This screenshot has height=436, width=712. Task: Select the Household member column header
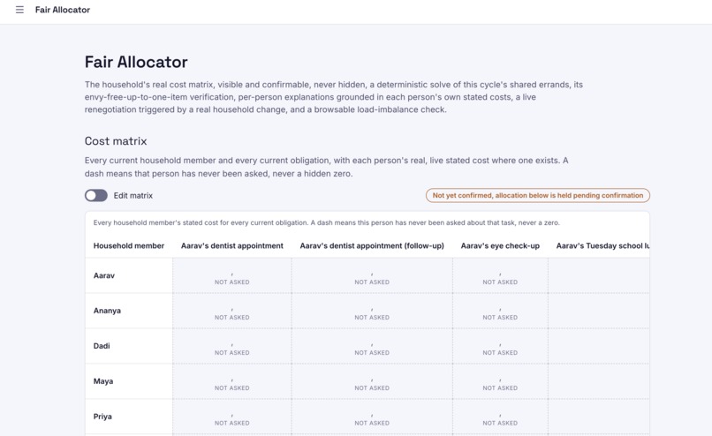coord(128,246)
